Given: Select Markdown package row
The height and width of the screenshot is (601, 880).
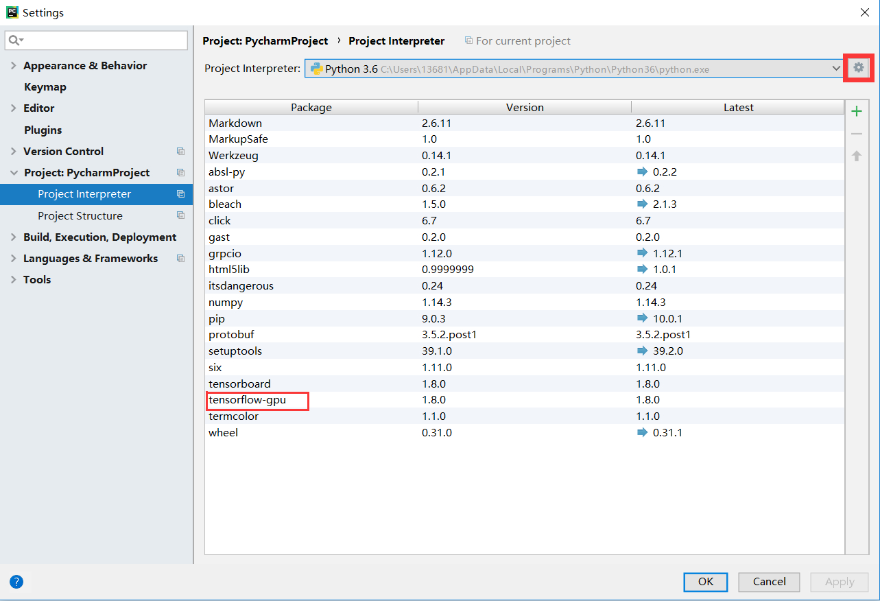Looking at the screenshot, I should [525, 123].
